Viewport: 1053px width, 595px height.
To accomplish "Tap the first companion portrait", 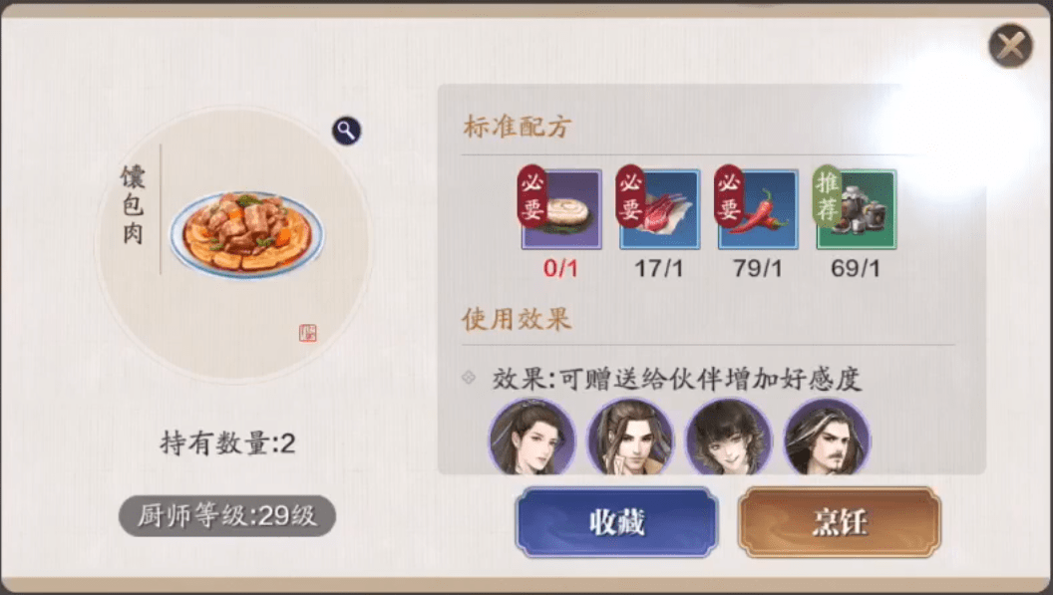I will coord(531,438).
